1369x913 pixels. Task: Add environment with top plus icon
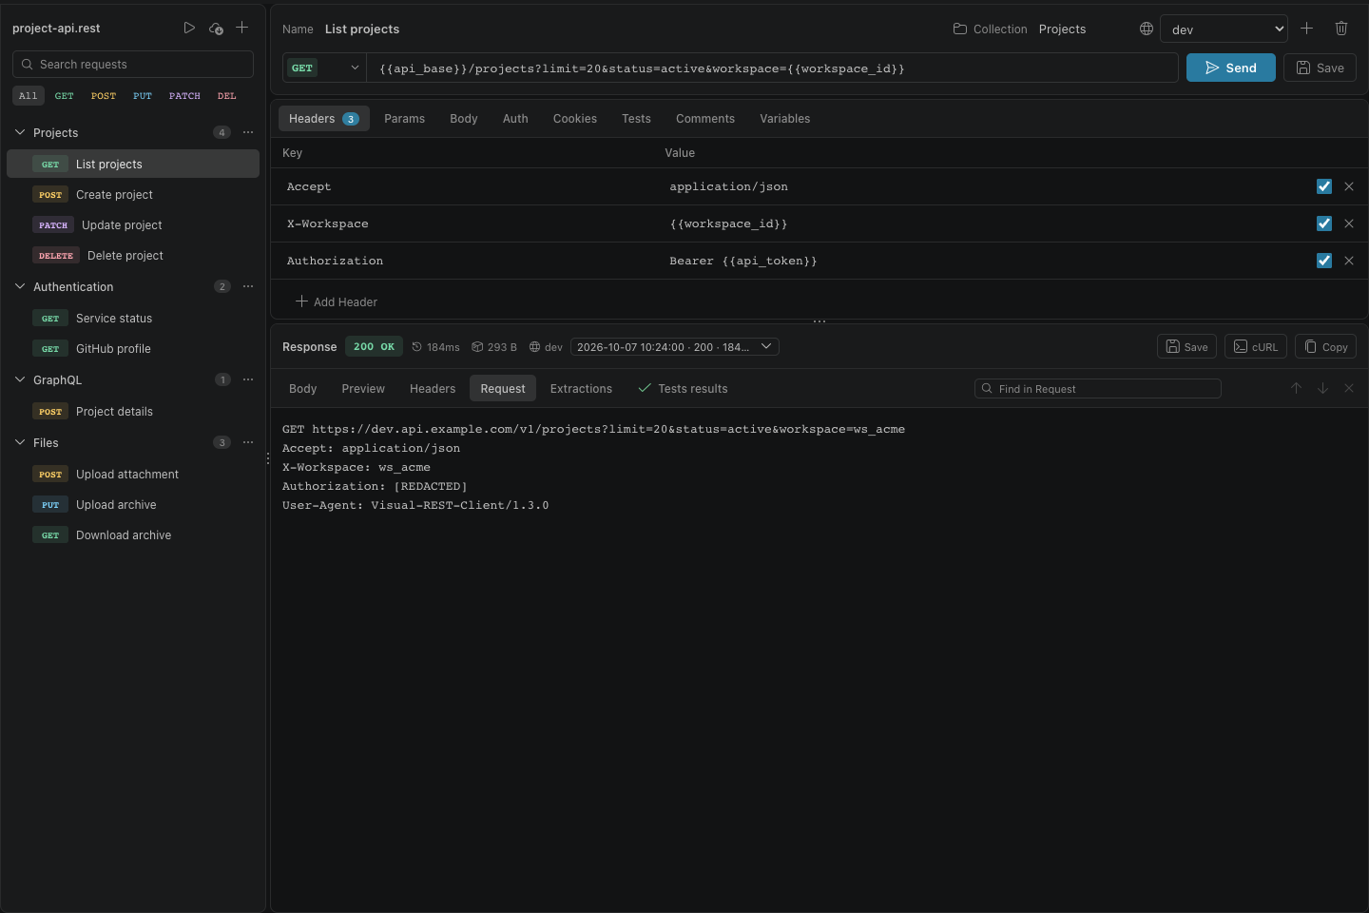[x=1306, y=29]
